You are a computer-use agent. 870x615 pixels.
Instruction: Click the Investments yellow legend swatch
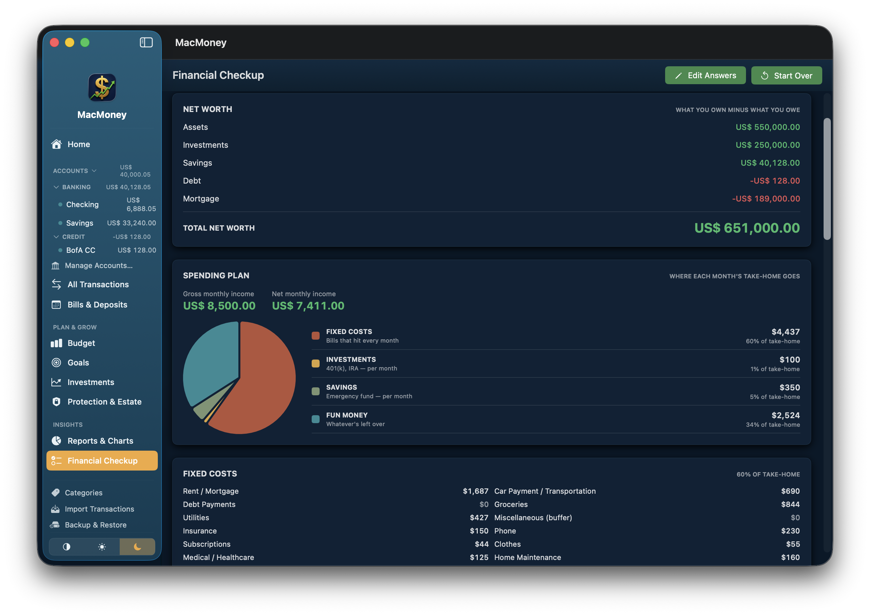315,363
